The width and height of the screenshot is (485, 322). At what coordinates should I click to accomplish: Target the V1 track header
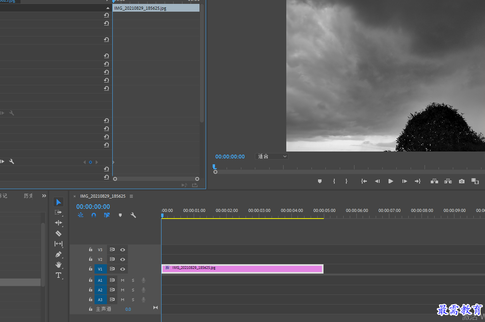point(100,269)
